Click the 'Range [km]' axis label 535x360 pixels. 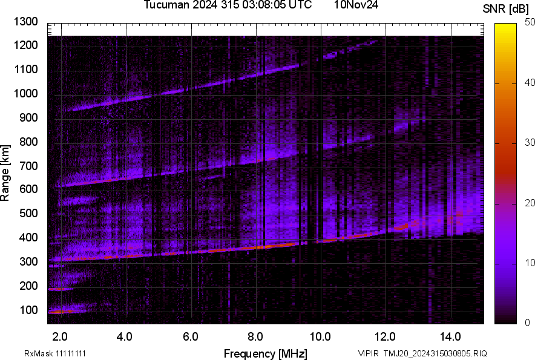pyautogui.click(x=5, y=173)
